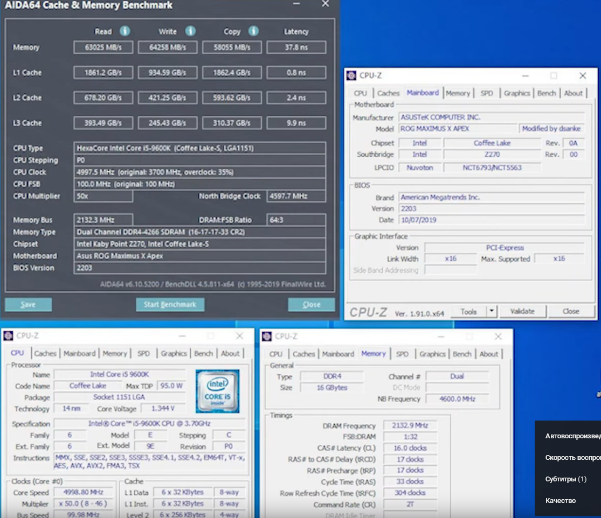Open CPU tab in CPU-Z Mainboard window

[360, 93]
